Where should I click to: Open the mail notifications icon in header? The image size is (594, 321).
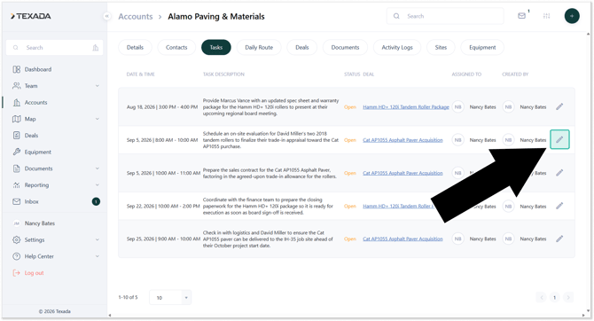521,16
